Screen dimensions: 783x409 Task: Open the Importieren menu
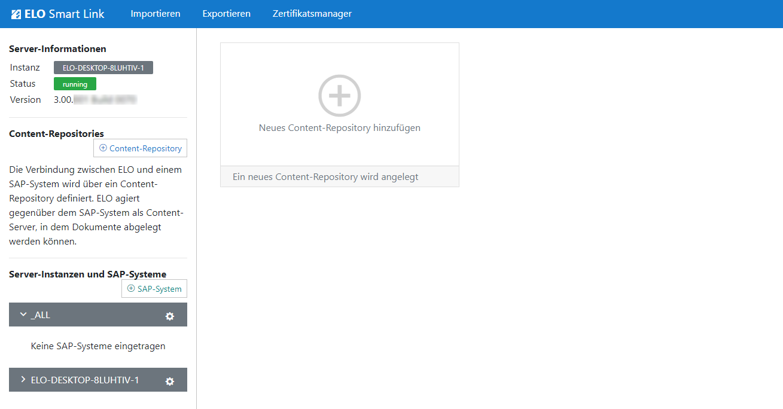pyautogui.click(x=156, y=14)
